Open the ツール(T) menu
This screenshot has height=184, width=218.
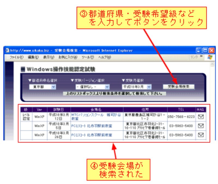[88, 57]
